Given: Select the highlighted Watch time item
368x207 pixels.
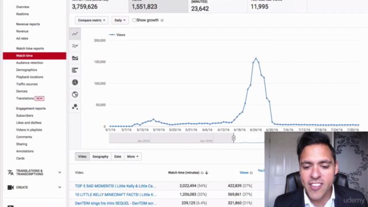Looking at the screenshot, I should pos(34,56).
